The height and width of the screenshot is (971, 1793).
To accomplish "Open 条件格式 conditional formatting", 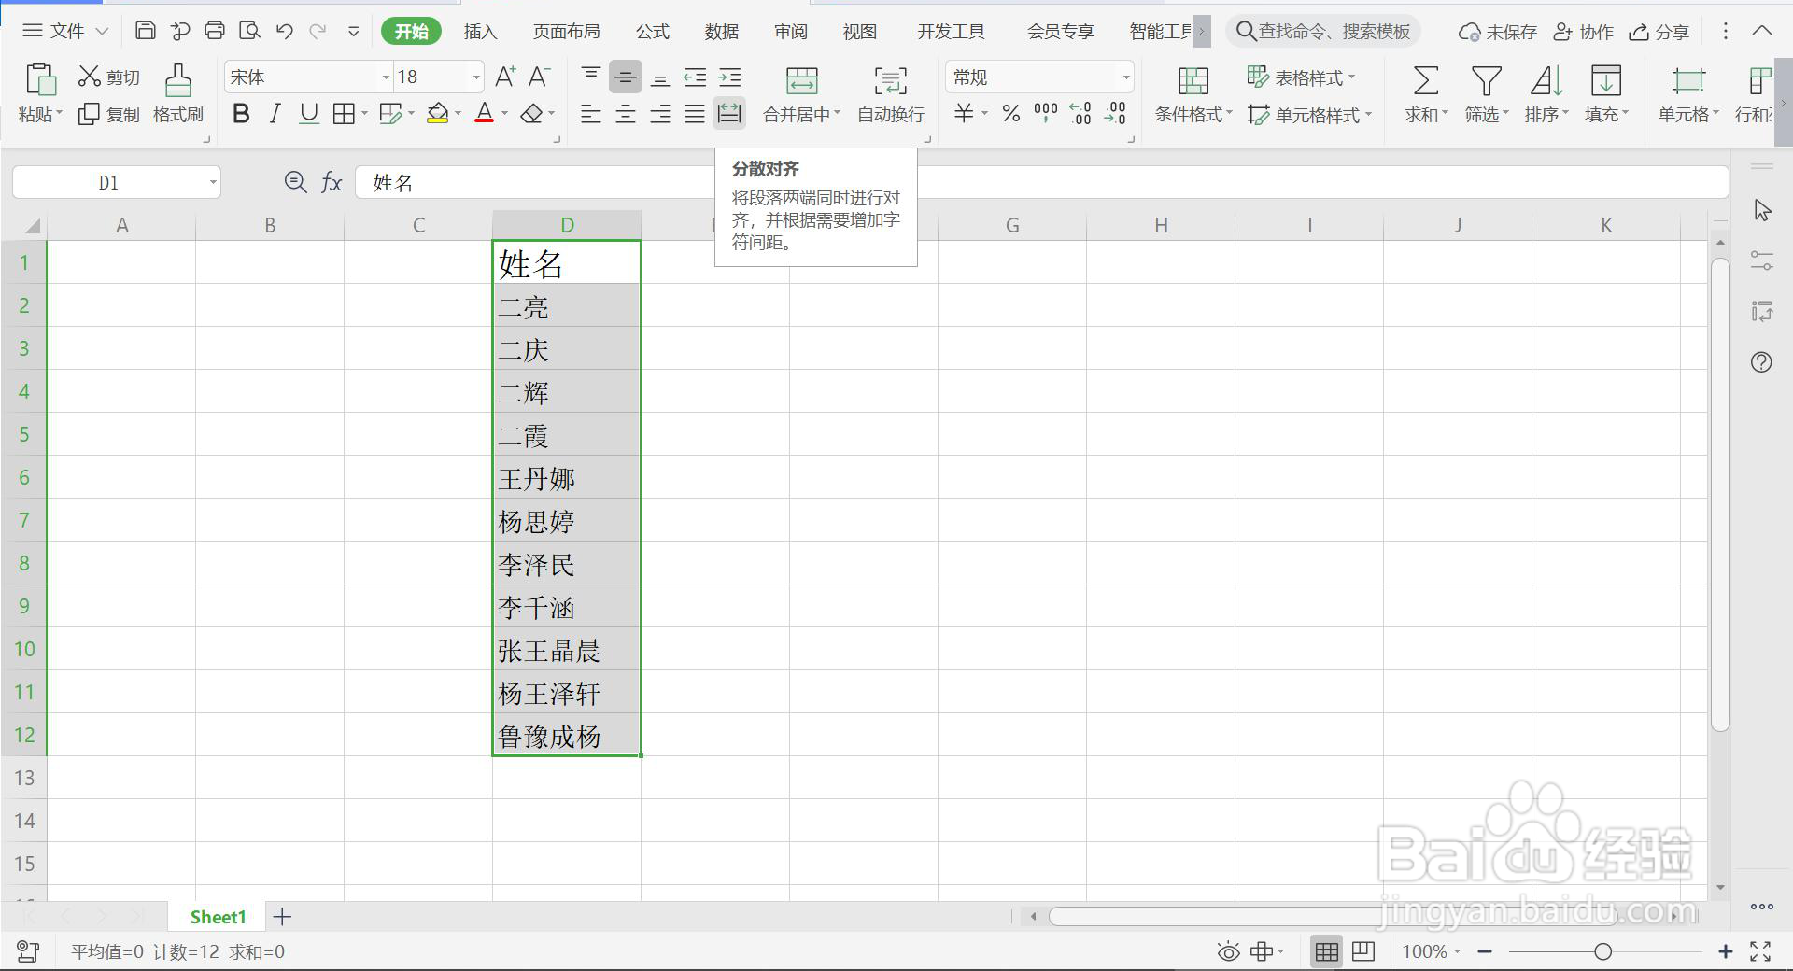I will tap(1193, 93).
